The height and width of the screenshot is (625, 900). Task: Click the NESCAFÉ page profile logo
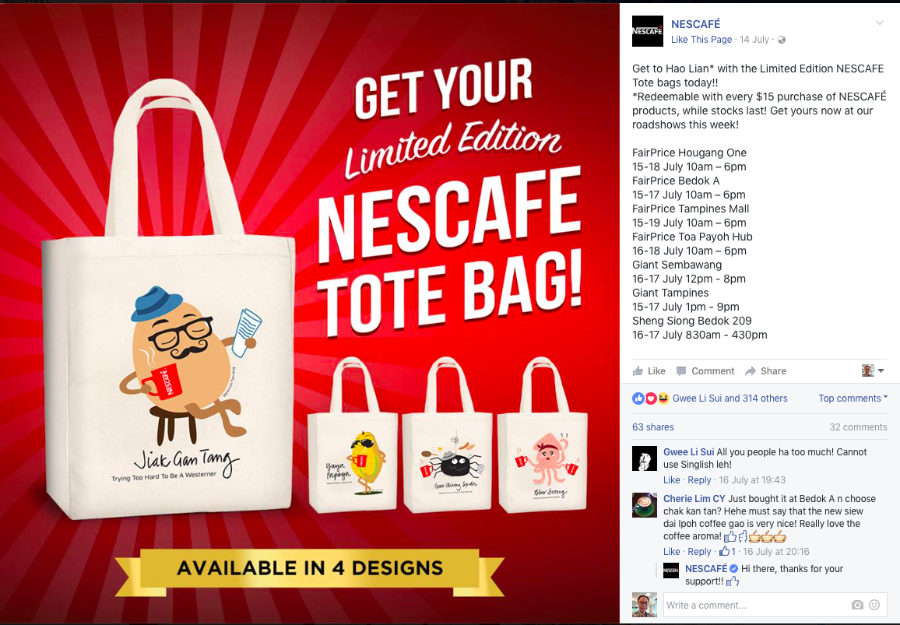point(648,31)
